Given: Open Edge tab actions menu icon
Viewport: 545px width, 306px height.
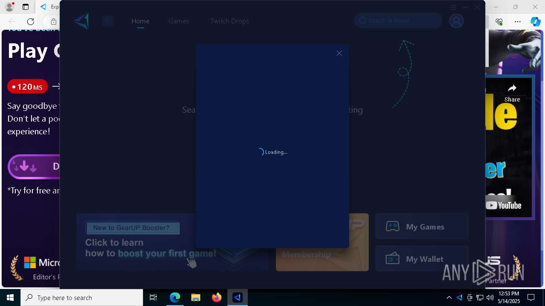Looking at the screenshot, I should coord(26,7).
